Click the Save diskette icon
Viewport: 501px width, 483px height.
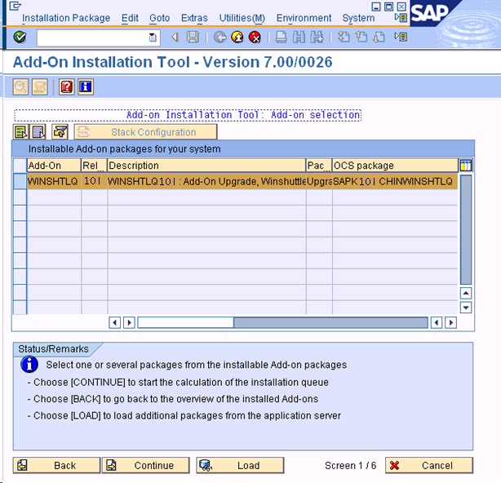(193, 38)
